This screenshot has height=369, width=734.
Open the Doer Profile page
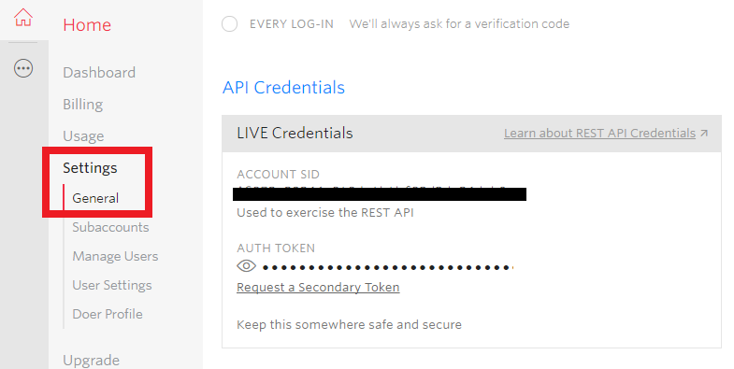[108, 314]
